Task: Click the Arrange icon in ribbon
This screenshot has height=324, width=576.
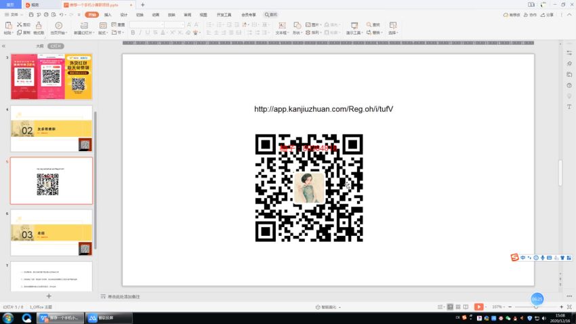Action: 308,33
